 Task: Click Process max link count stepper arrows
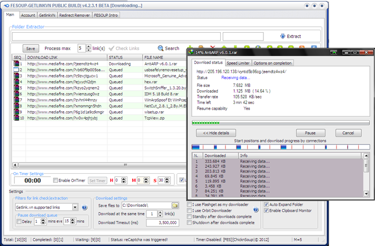[x=88, y=48]
